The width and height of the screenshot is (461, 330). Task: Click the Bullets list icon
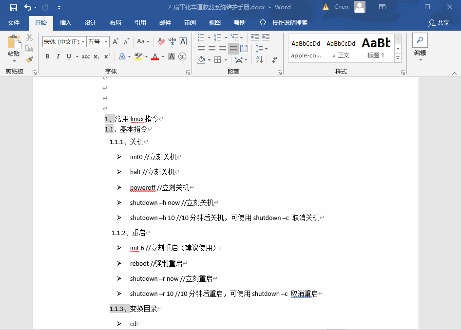(201, 37)
